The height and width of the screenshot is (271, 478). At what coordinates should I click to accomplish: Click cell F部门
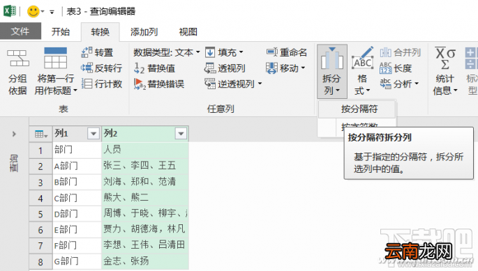77,246
